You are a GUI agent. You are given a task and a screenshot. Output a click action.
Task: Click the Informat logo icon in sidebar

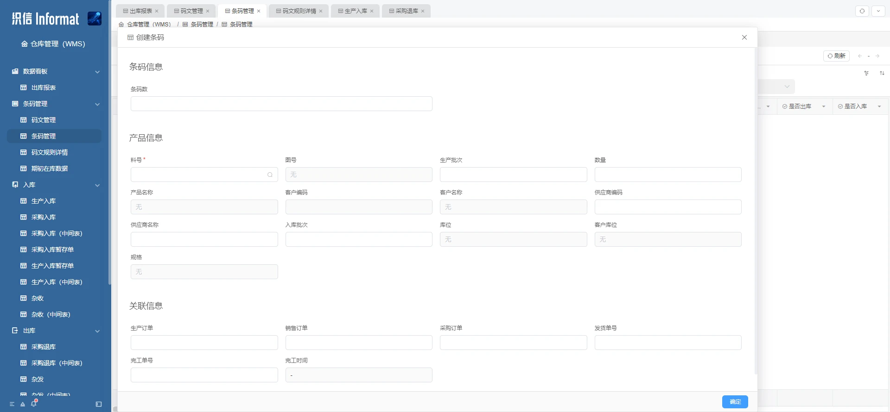[95, 19]
